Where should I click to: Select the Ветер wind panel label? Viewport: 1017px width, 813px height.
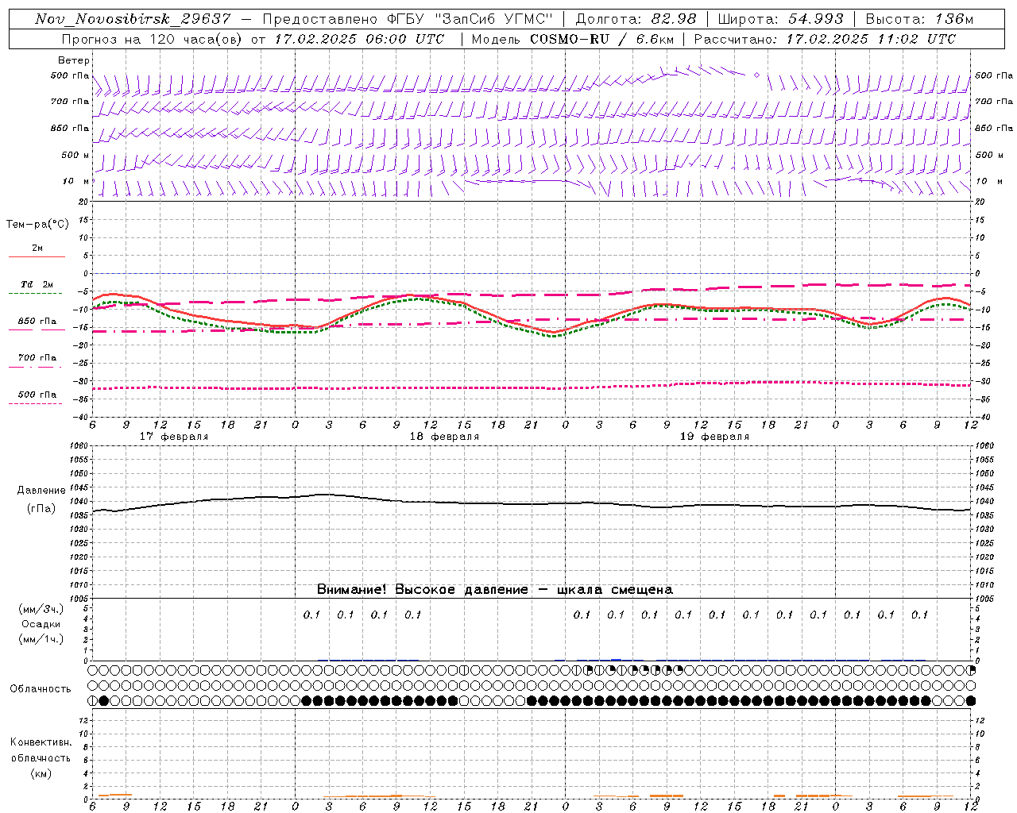point(74,60)
